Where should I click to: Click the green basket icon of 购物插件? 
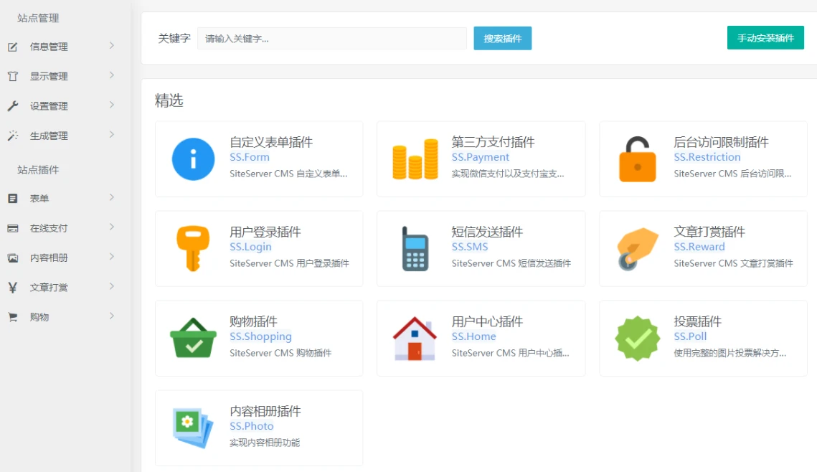tap(193, 338)
